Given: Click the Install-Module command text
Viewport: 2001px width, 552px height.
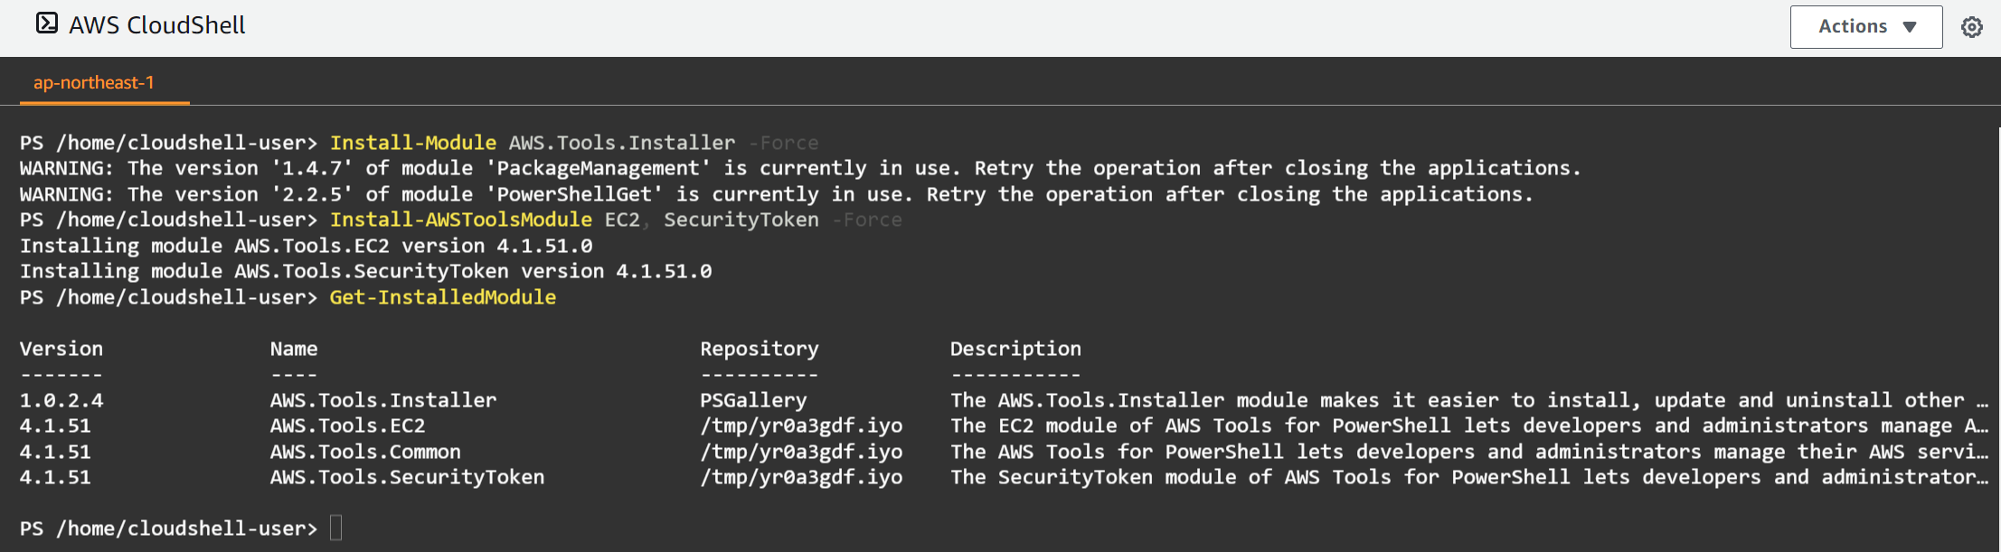Looking at the screenshot, I should [x=413, y=143].
